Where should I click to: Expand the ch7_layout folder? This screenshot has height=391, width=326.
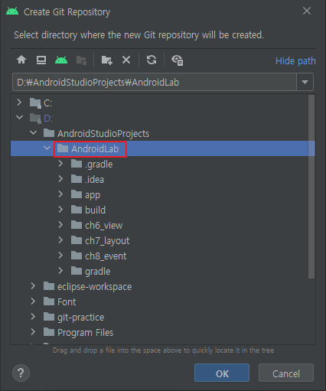[x=60, y=240]
